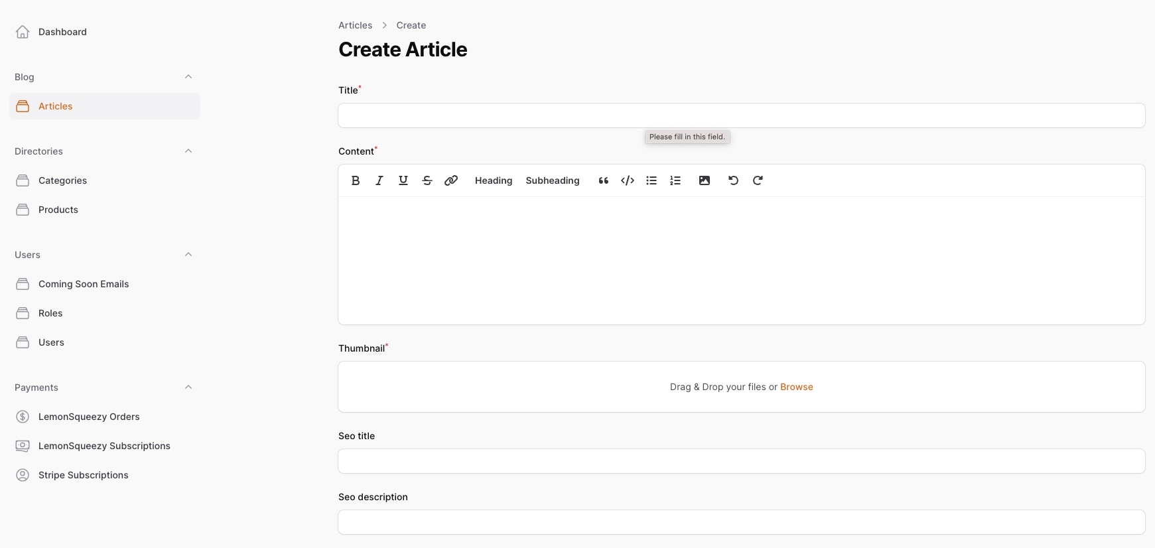1155x548 pixels.
Task: Apply Heading style in the editor
Action: [494, 180]
